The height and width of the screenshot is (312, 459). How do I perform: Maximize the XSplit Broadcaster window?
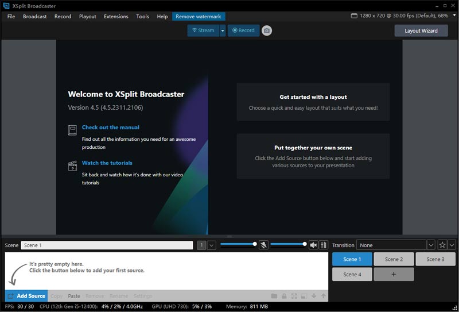(x=445, y=6)
